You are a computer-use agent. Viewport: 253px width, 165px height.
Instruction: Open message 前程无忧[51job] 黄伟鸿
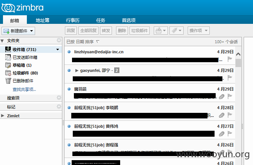click(x=150, y=130)
